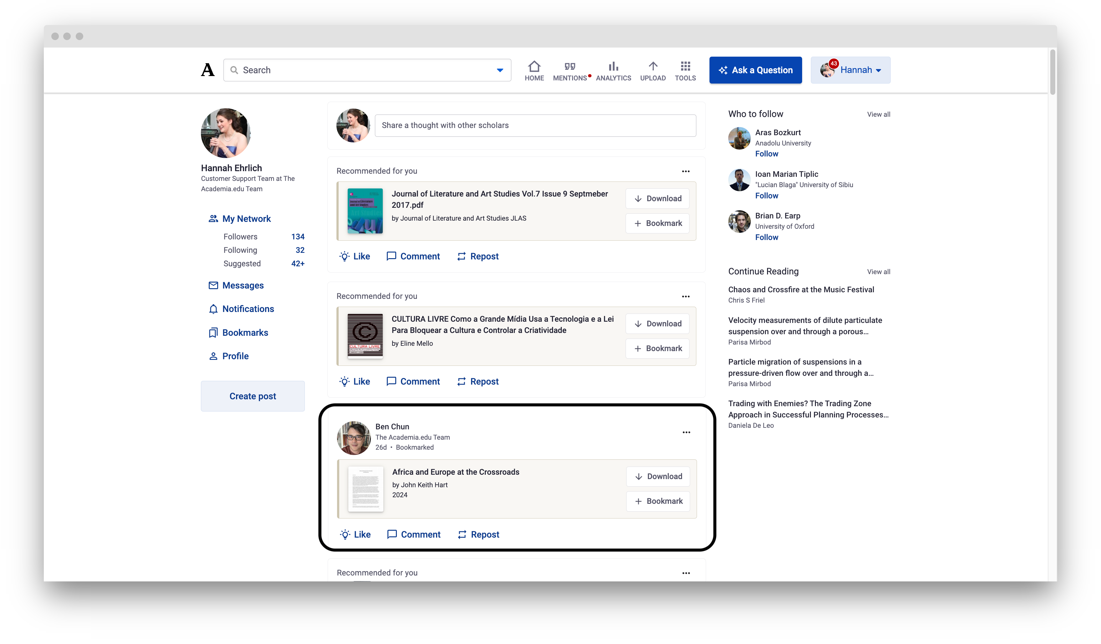Open Messages from the sidebar

click(236, 285)
